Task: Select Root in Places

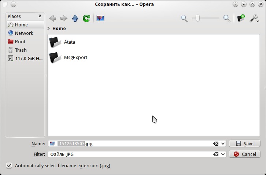Action: [x=25, y=41]
